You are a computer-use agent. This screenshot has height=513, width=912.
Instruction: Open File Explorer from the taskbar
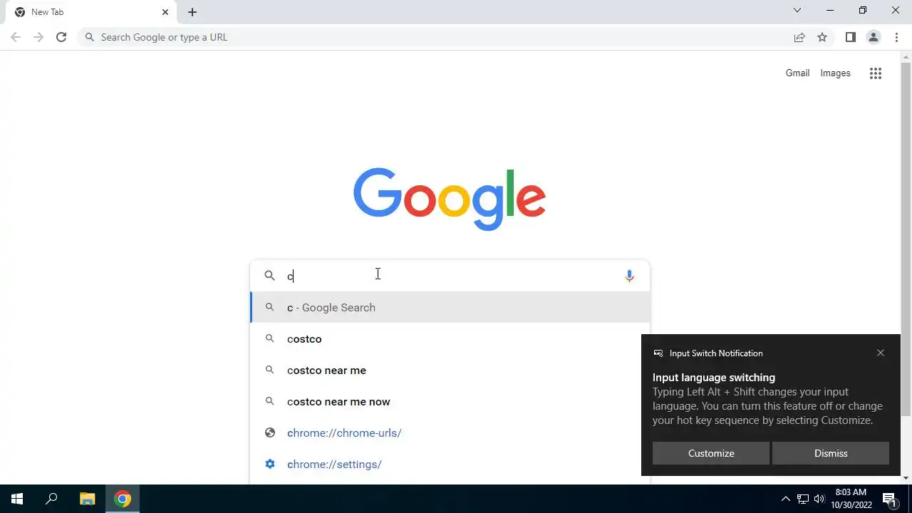click(87, 499)
